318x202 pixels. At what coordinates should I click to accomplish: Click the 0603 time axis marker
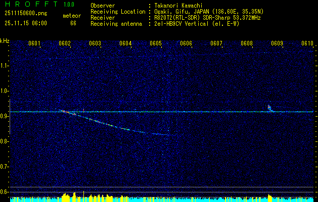click(95, 43)
